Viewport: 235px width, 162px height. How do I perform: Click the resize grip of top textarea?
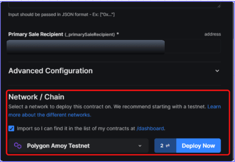[219, 6]
